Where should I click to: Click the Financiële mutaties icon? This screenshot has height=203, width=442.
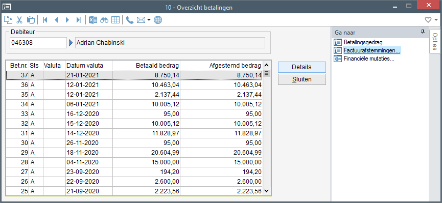(337, 59)
